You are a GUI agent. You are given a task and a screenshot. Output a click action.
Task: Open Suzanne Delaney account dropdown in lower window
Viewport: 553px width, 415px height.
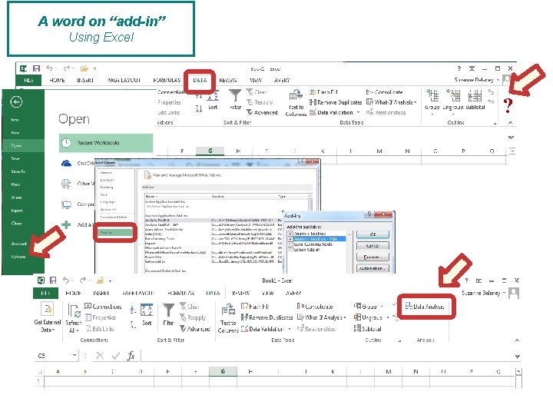[505, 293]
